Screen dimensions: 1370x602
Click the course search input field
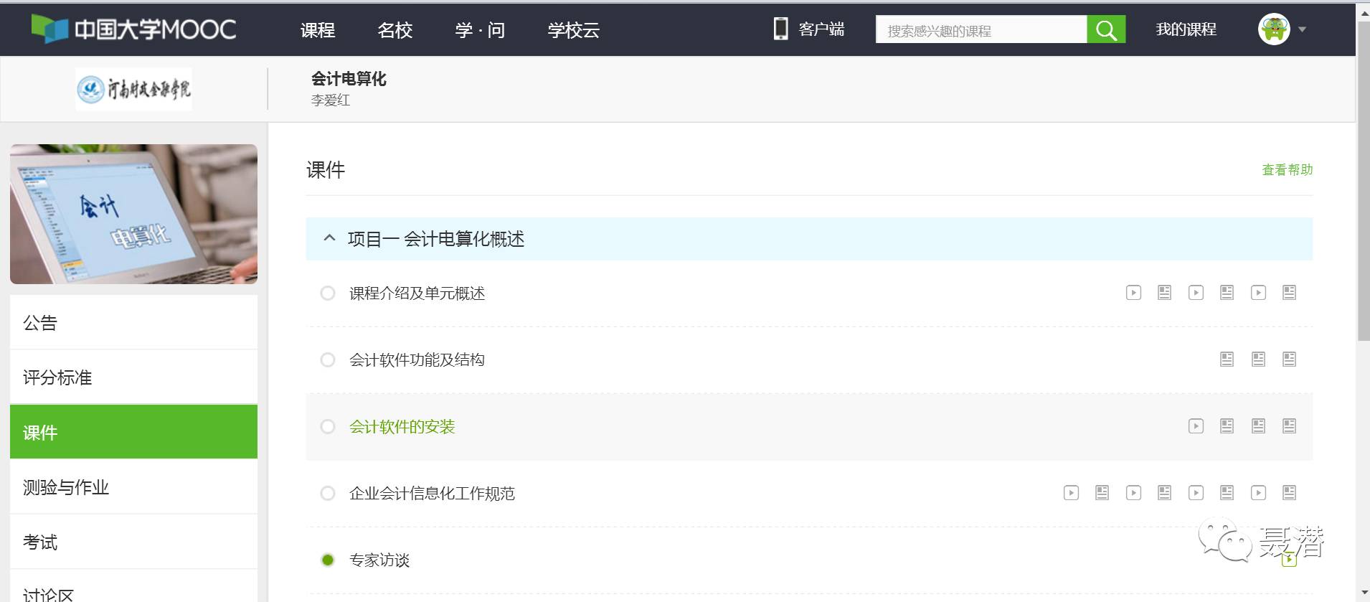click(981, 30)
